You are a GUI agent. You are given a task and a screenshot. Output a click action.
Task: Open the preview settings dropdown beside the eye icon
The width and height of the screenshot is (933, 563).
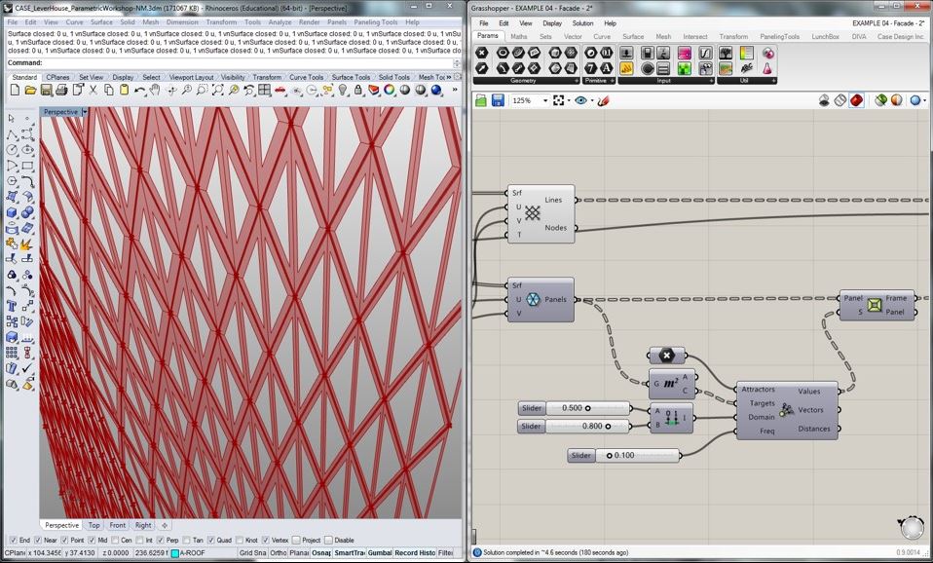(592, 100)
